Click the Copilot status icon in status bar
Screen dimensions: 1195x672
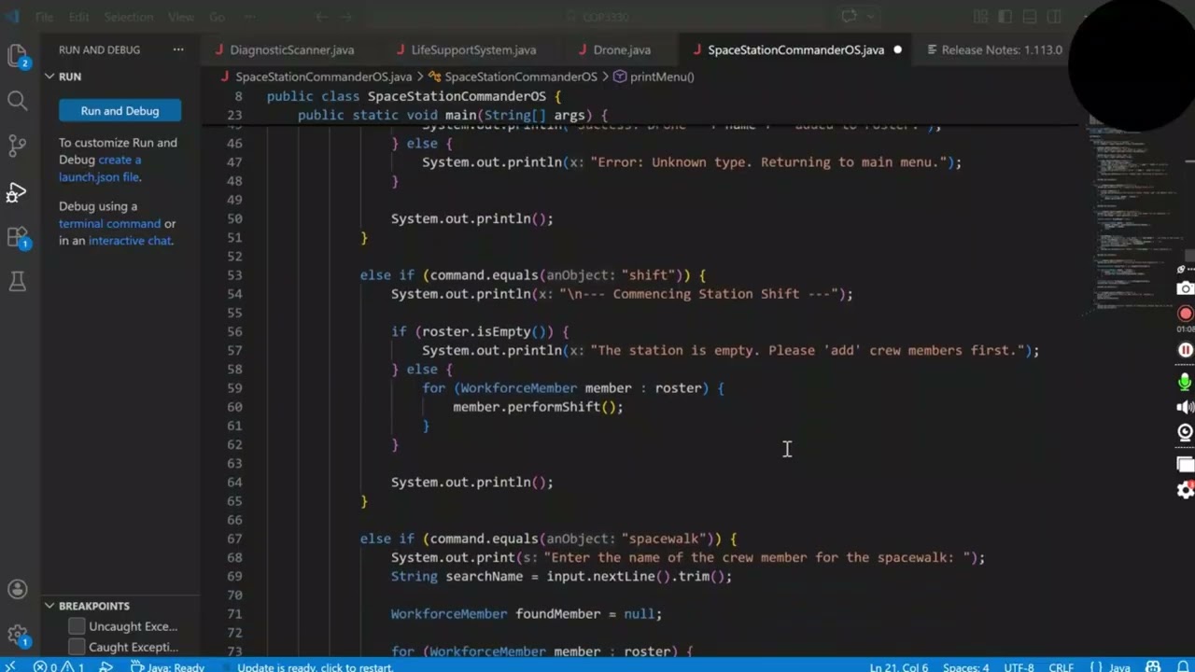(x=1155, y=666)
